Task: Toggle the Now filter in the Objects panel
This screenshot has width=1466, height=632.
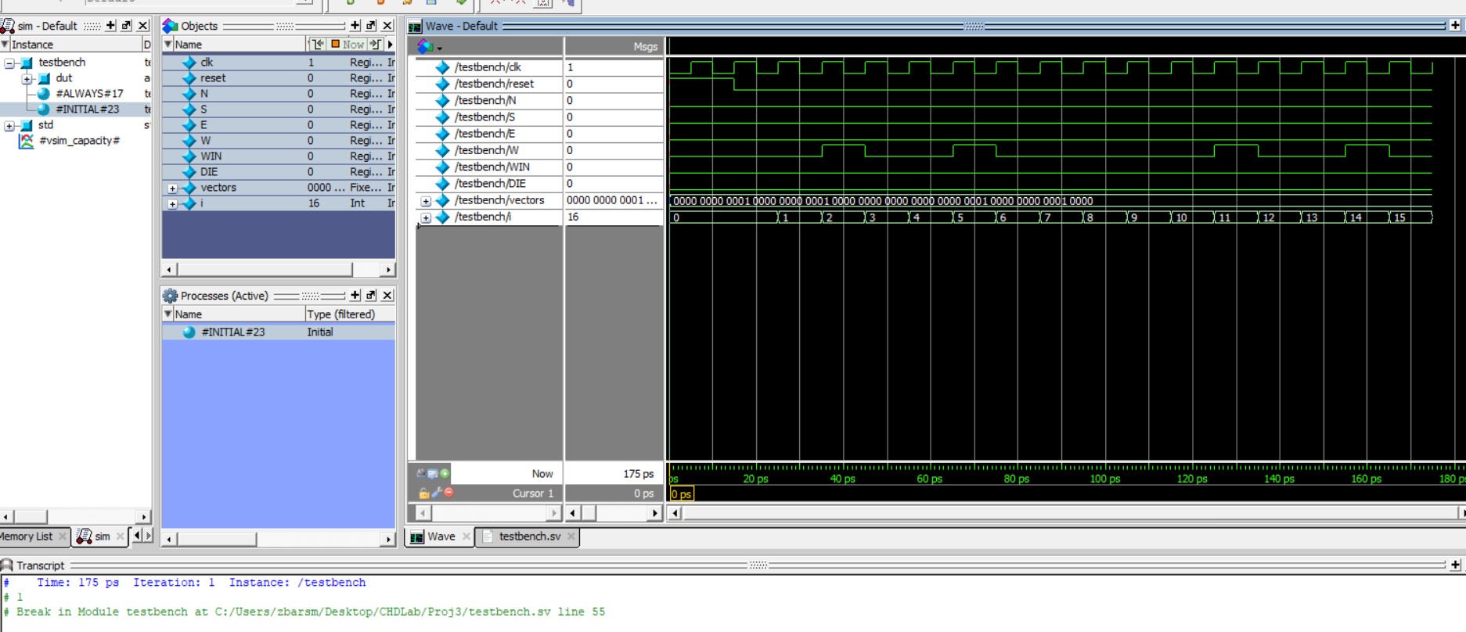Action: click(x=348, y=45)
